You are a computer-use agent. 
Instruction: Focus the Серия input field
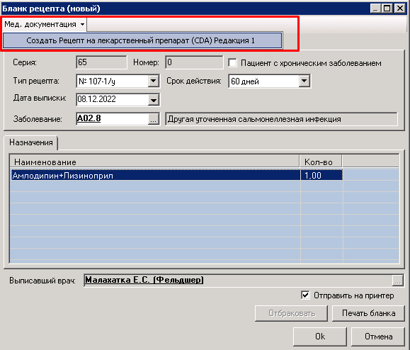click(101, 62)
